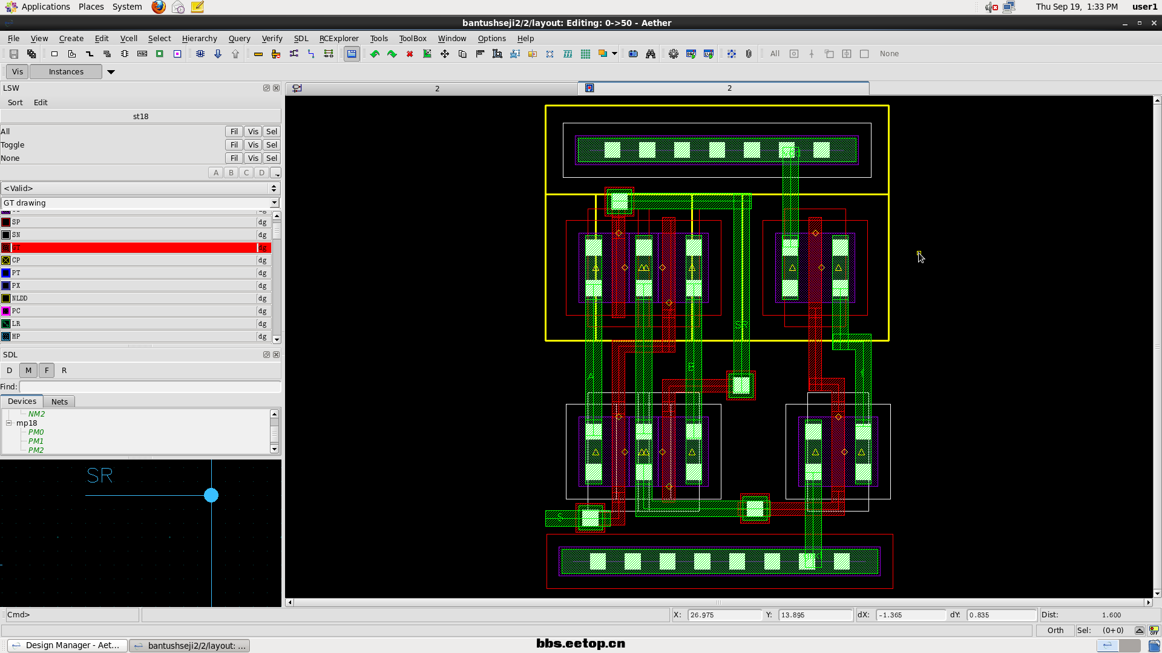The height and width of the screenshot is (653, 1162).
Task: Select the Create Polygon tool
Action: (72, 54)
